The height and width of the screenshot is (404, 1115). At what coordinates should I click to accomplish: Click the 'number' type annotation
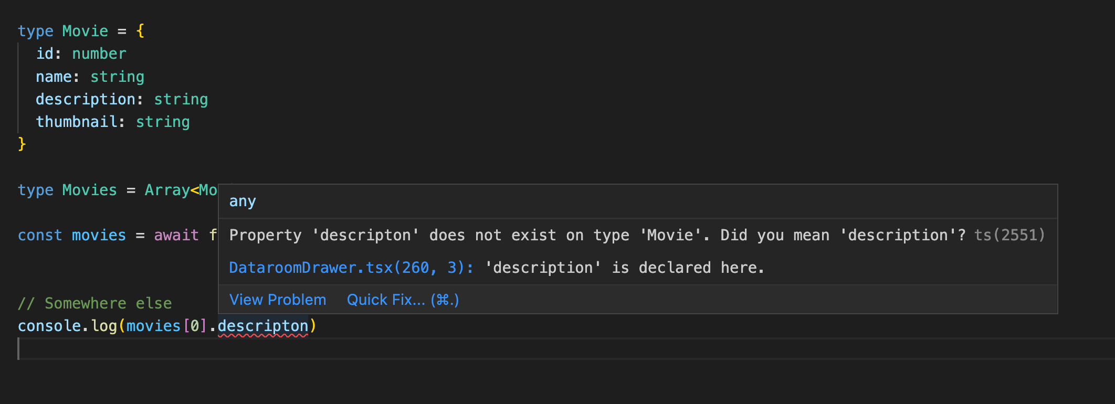point(99,54)
